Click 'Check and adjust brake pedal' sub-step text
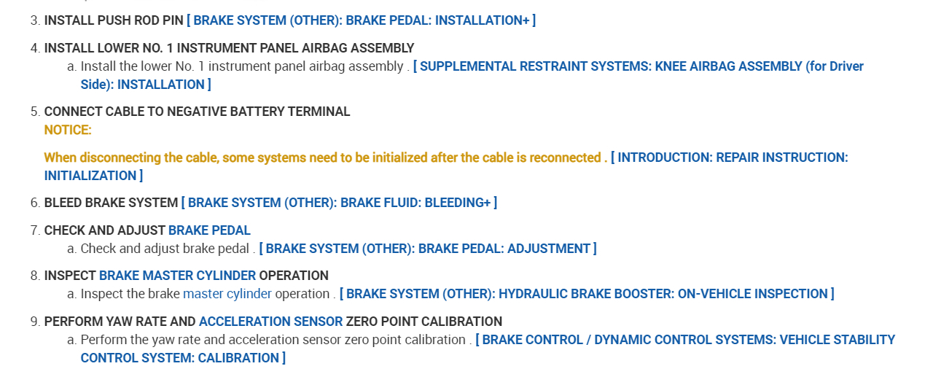 pyautogui.click(x=165, y=249)
